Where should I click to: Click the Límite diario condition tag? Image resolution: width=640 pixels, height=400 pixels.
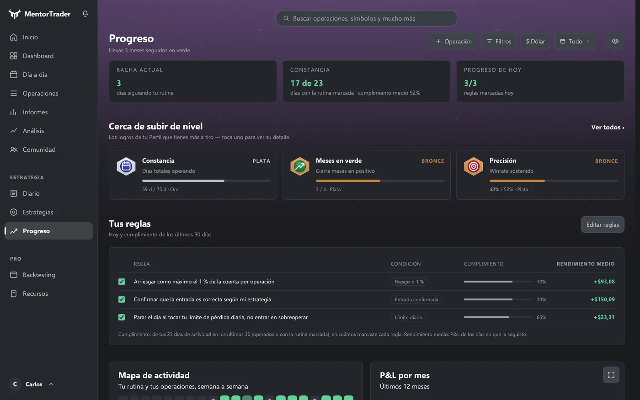tap(409, 317)
